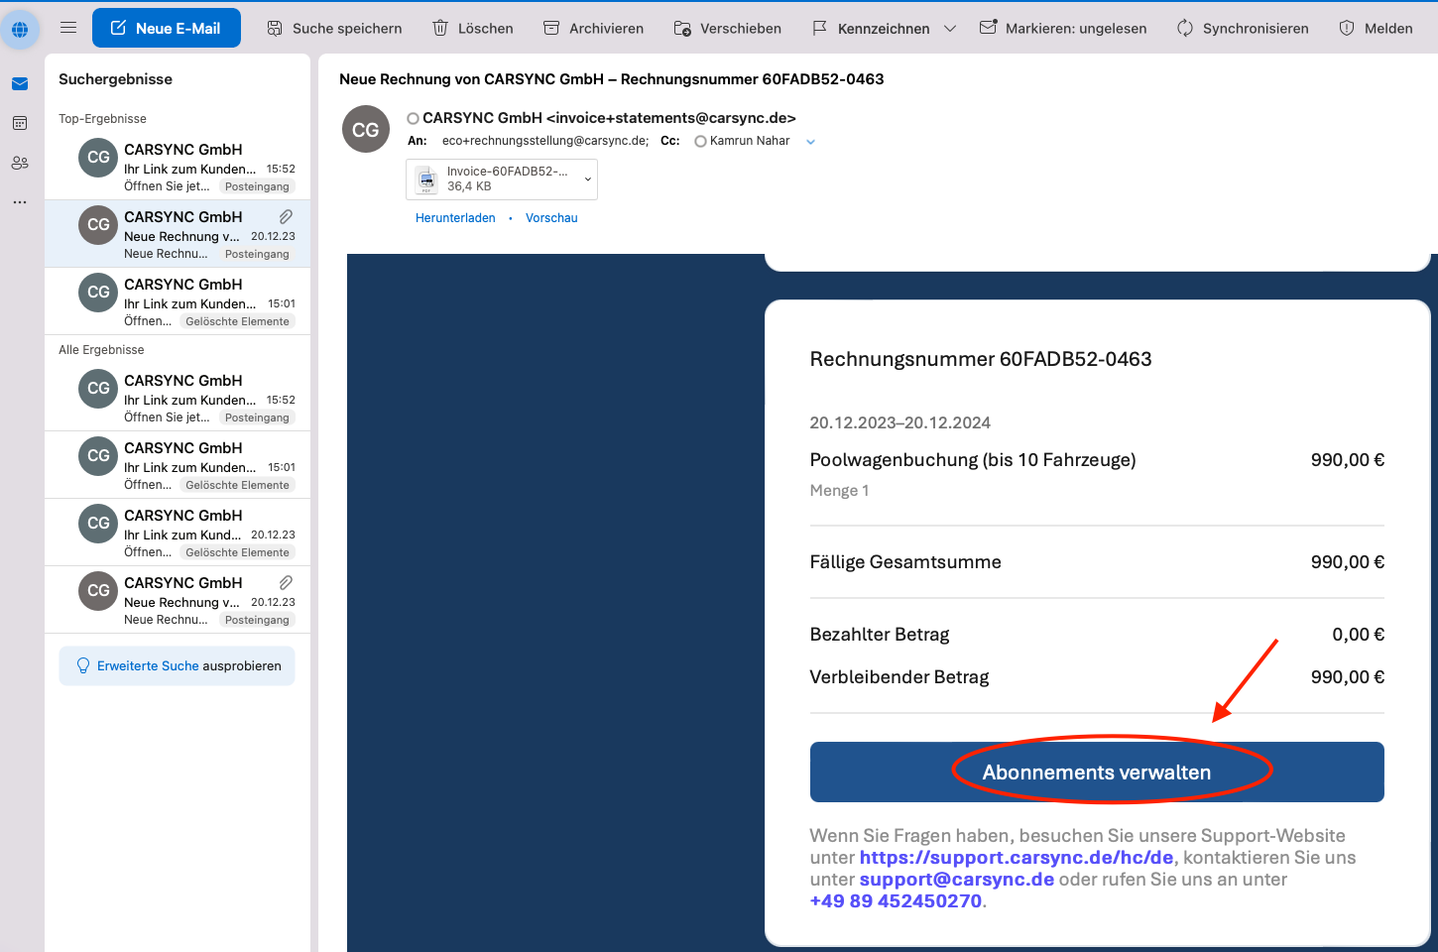The height and width of the screenshot is (952, 1438).
Task: Click the Kamrun Nahar Cc recipient
Action: coord(750,141)
